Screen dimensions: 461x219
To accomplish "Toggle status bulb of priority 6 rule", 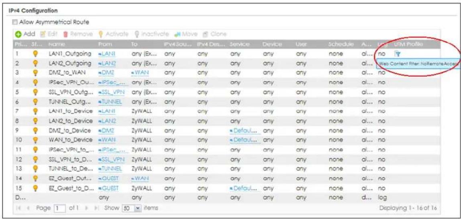I will tap(36, 101).
